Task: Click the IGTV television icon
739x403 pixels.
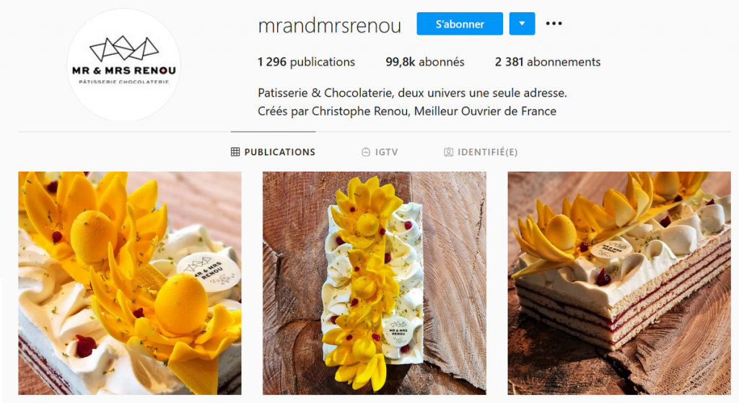Action: coord(366,151)
